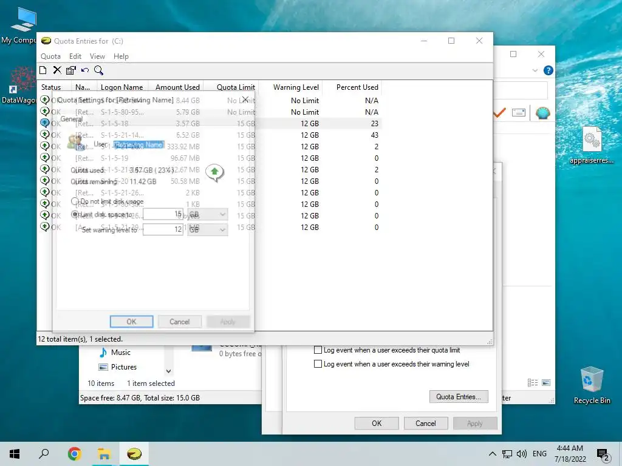
Task: Click Cancel in the Quota Settings dialog
Action: click(x=179, y=322)
